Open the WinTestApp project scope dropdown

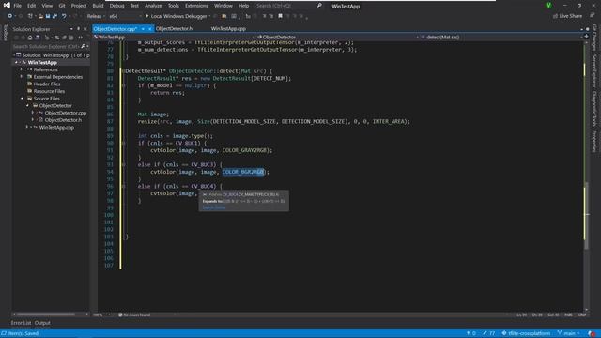coord(175,38)
